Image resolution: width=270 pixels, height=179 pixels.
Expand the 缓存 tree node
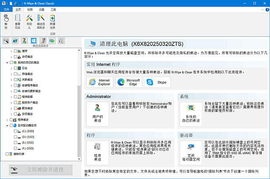tap(11, 51)
